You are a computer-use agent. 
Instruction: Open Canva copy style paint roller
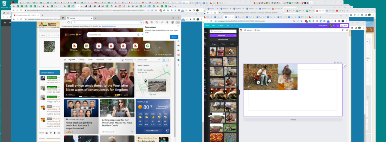[x=343, y=30]
